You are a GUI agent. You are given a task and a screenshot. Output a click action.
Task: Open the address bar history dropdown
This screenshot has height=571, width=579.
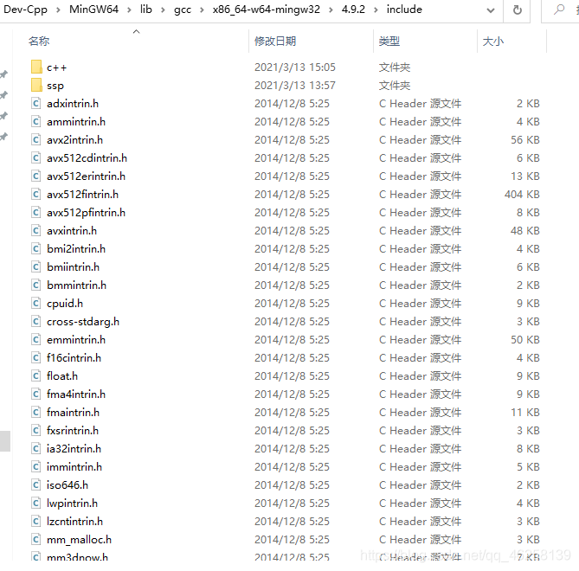pos(491,10)
